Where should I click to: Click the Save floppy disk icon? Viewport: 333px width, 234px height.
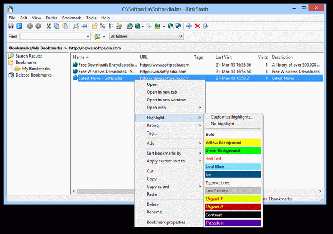tap(11, 26)
